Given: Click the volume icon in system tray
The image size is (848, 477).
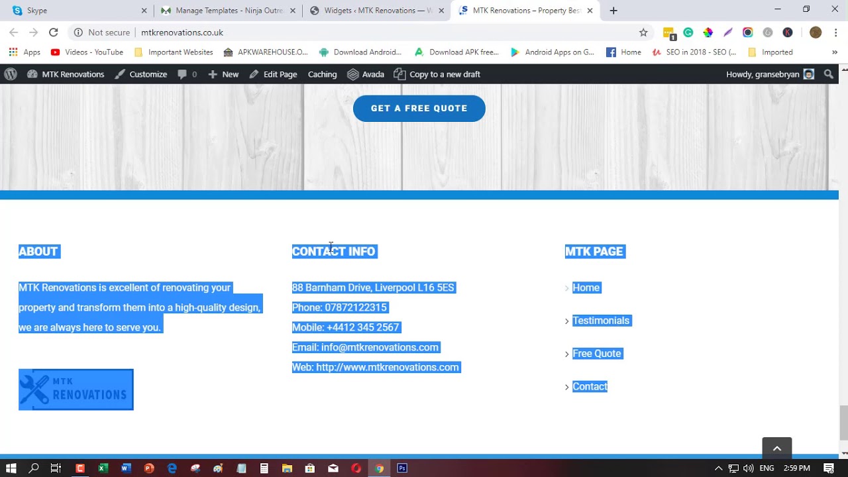Looking at the screenshot, I should tap(749, 468).
